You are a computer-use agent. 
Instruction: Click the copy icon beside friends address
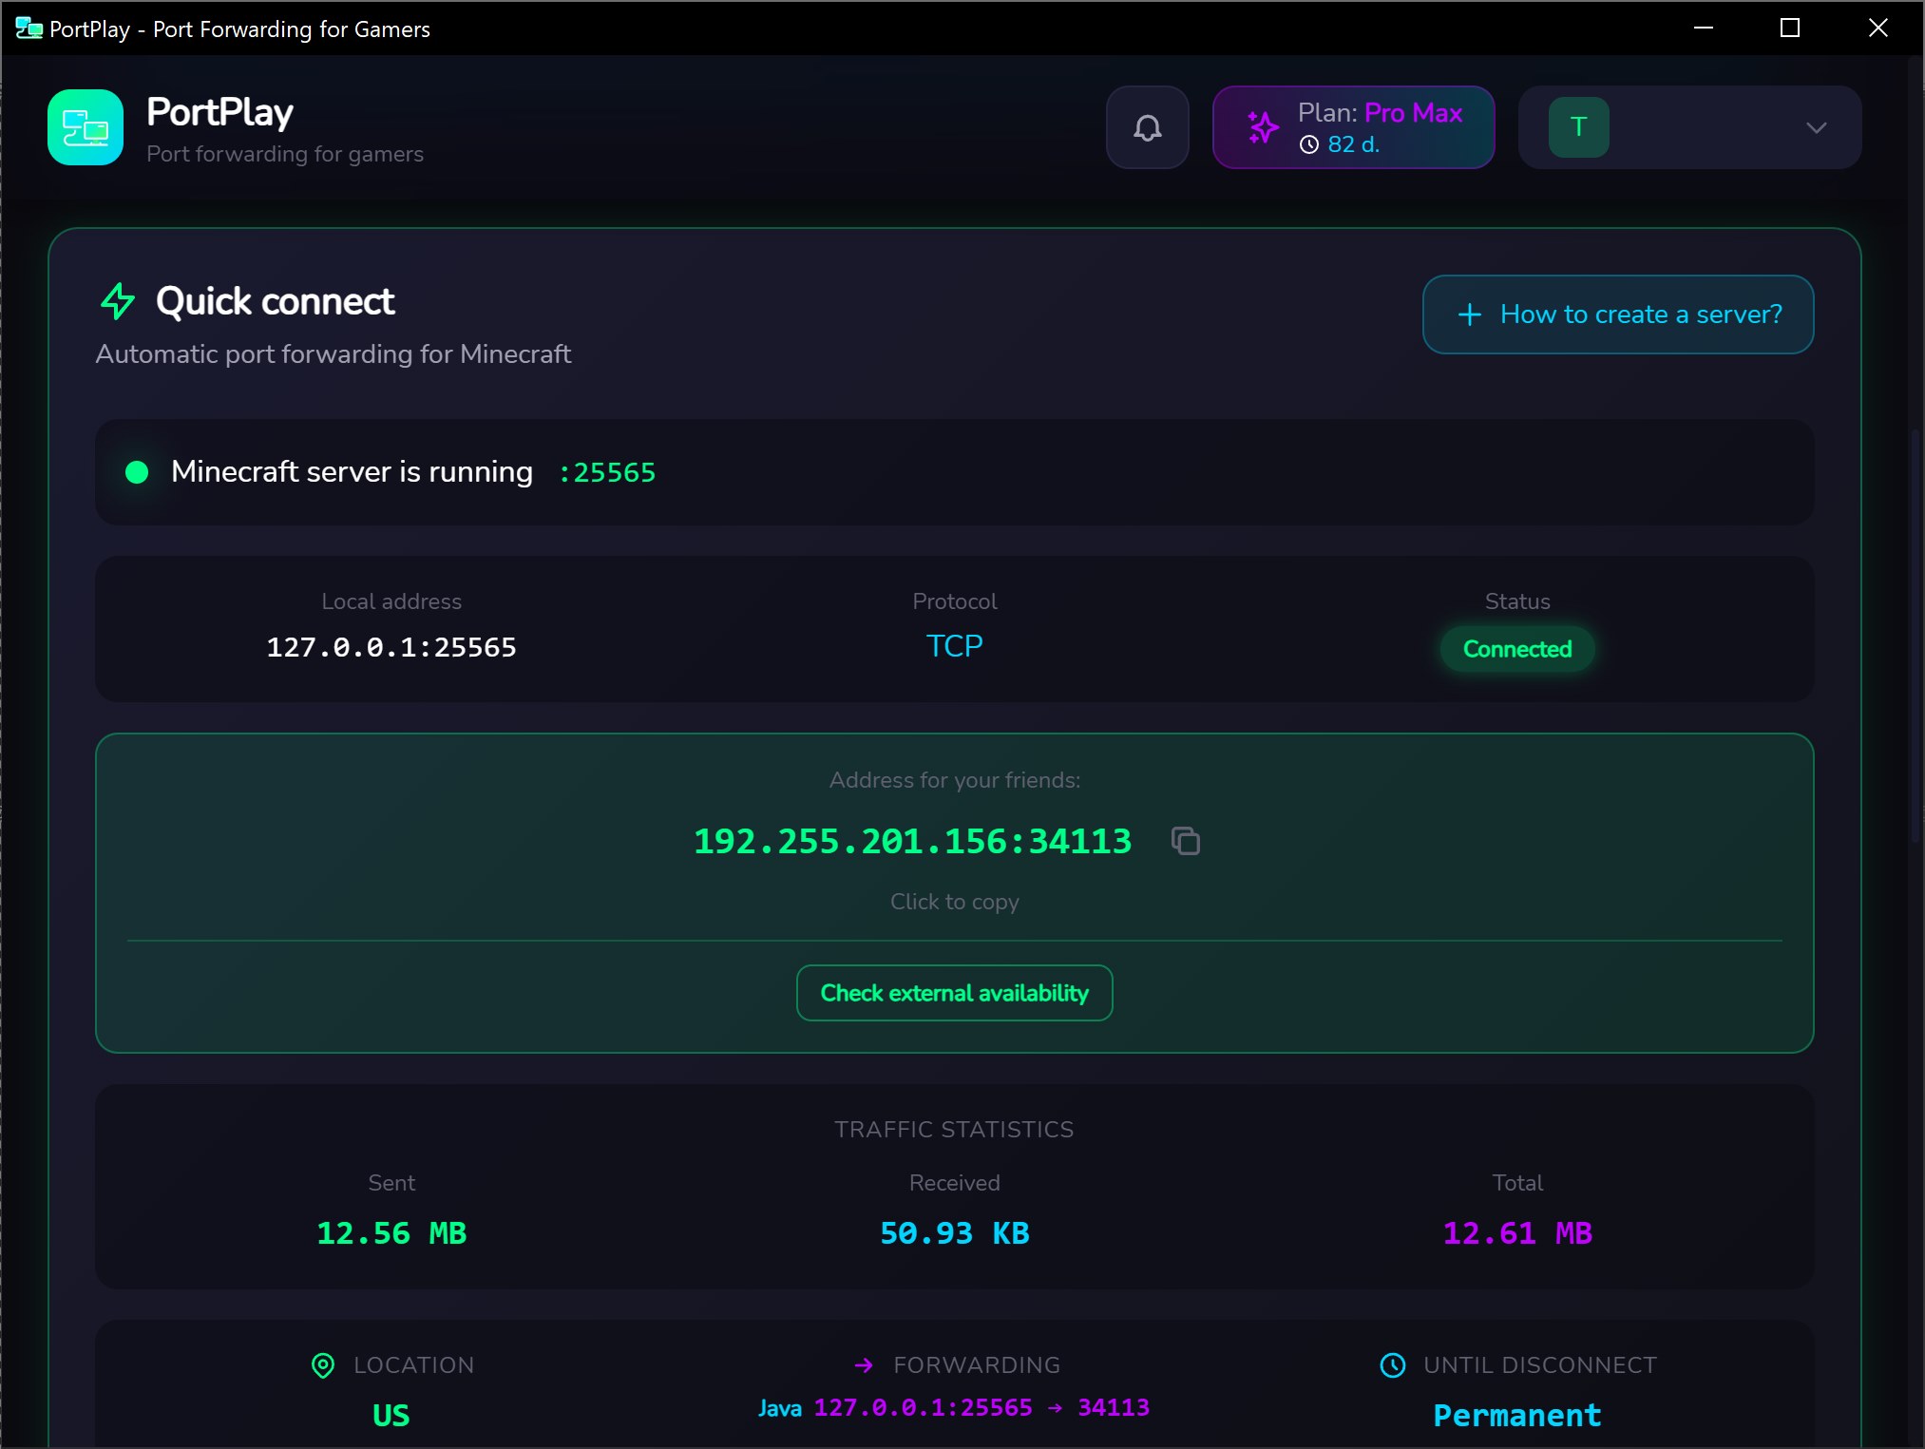pos(1185,841)
